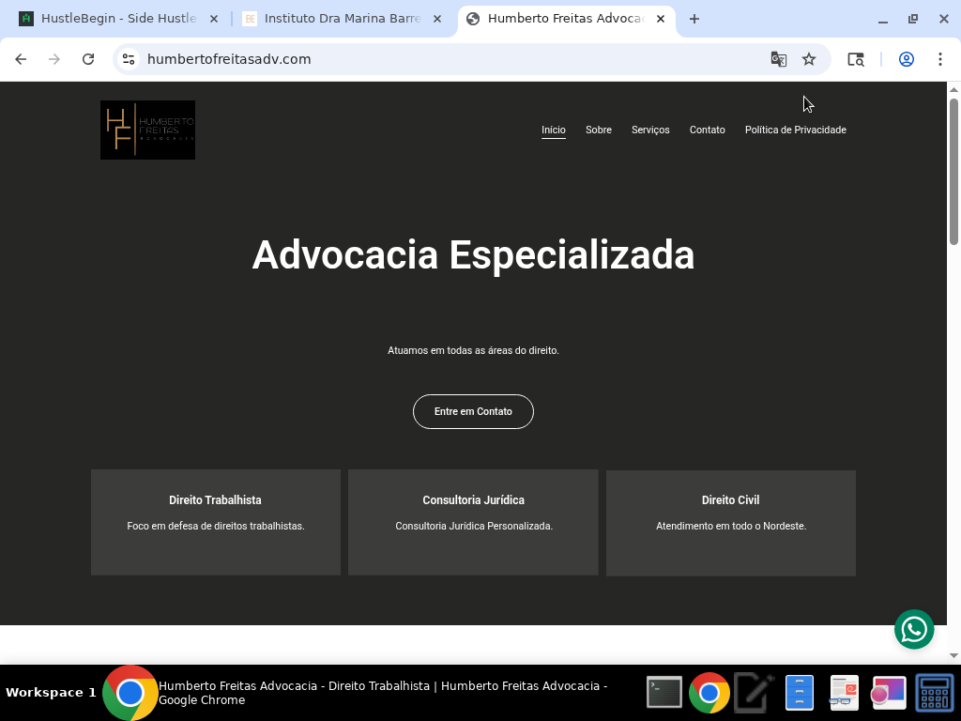961x721 pixels.
Task: Open the text editor taskbar icon
Action: (x=754, y=692)
